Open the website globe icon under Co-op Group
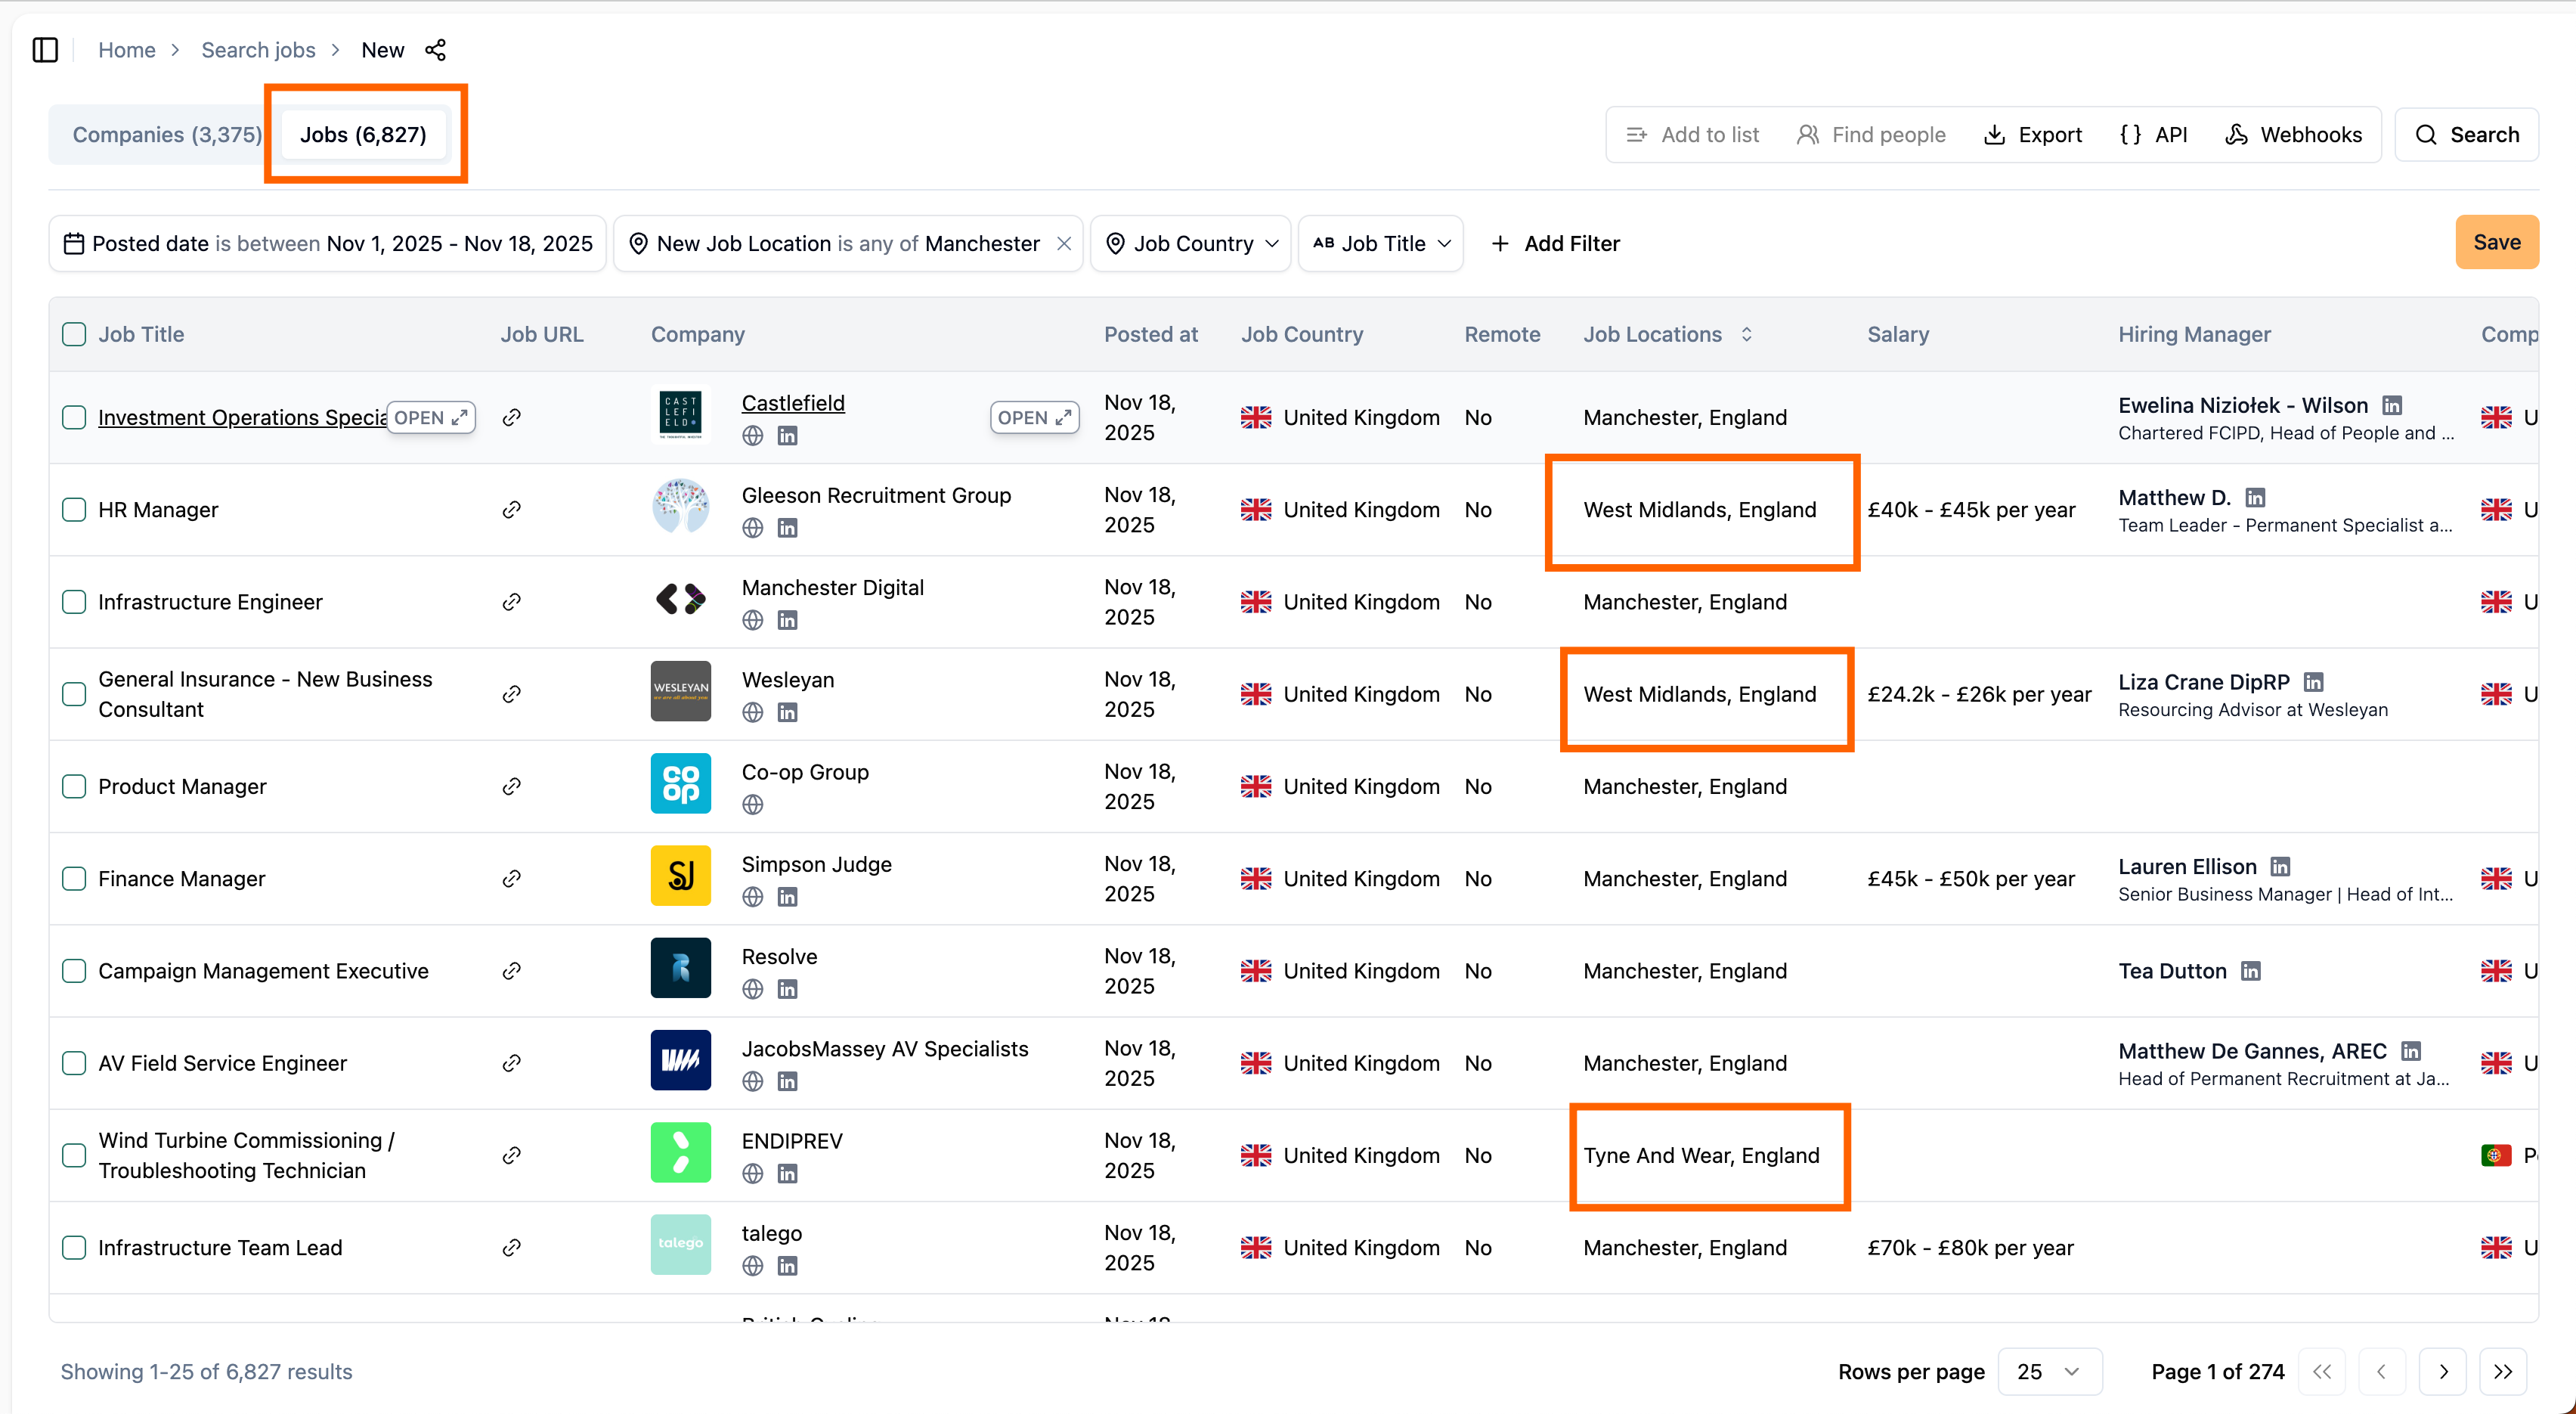Viewport: 2576px width, 1414px height. point(752,805)
